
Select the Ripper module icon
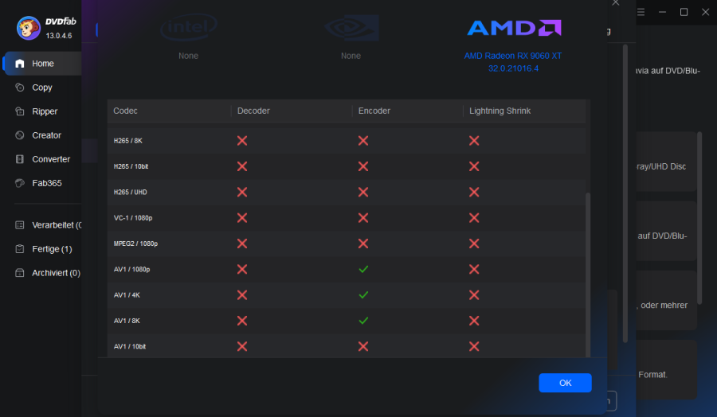[x=20, y=111]
